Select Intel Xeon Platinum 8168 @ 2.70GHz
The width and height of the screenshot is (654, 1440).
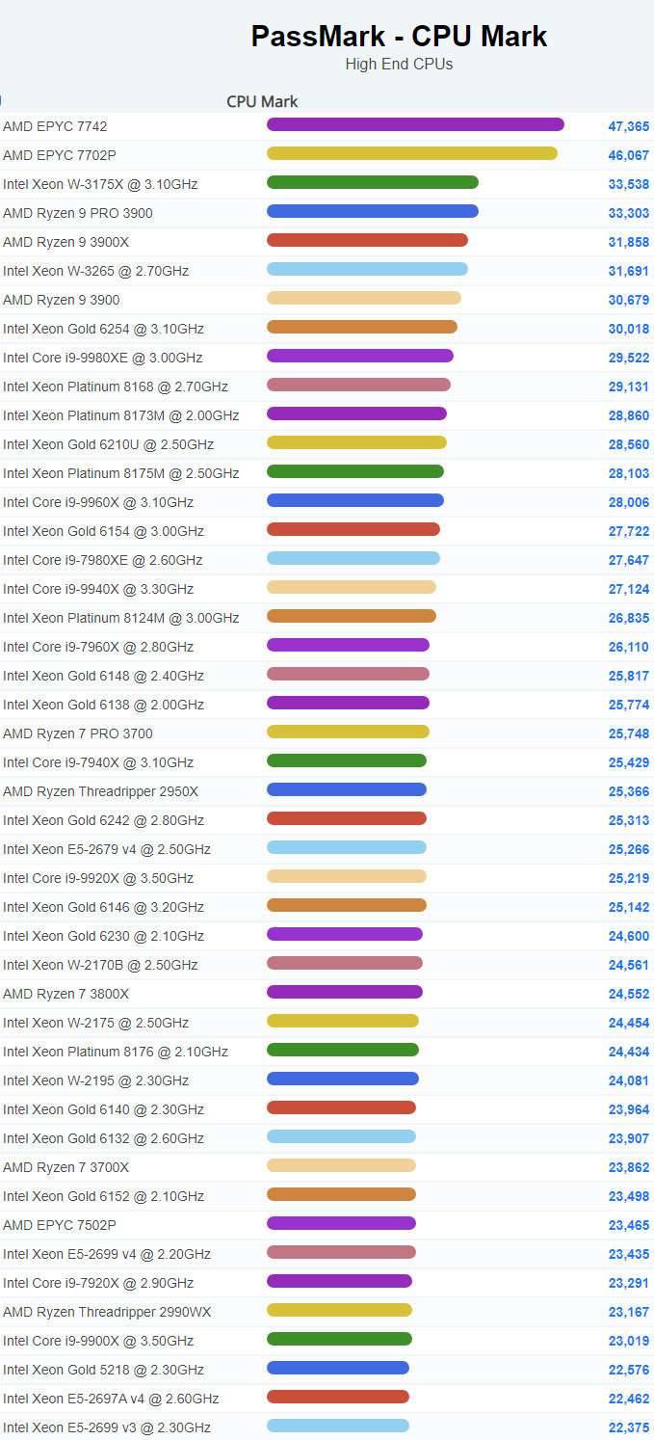[x=116, y=387]
